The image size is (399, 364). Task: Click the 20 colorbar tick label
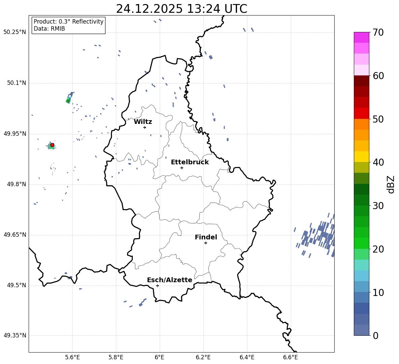point(378,249)
